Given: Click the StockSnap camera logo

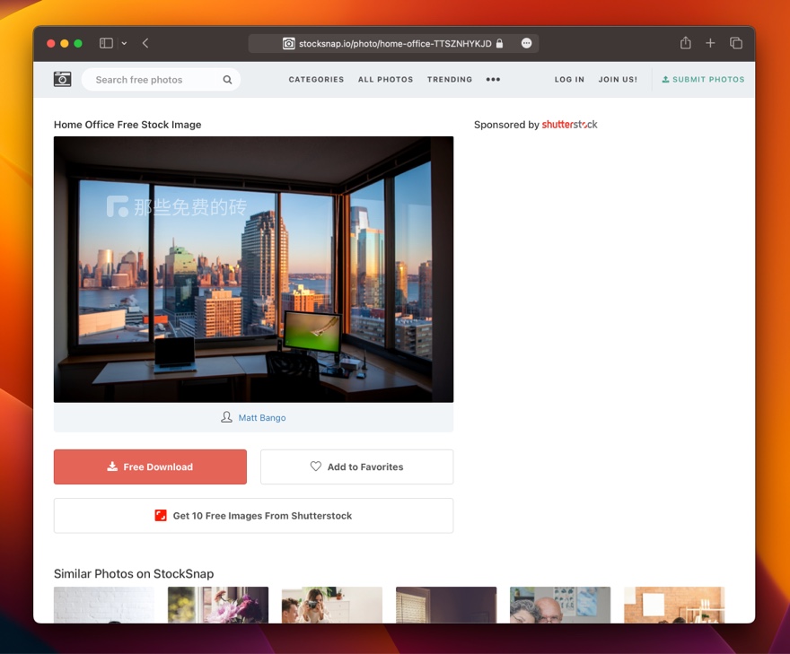Looking at the screenshot, I should 63,79.
